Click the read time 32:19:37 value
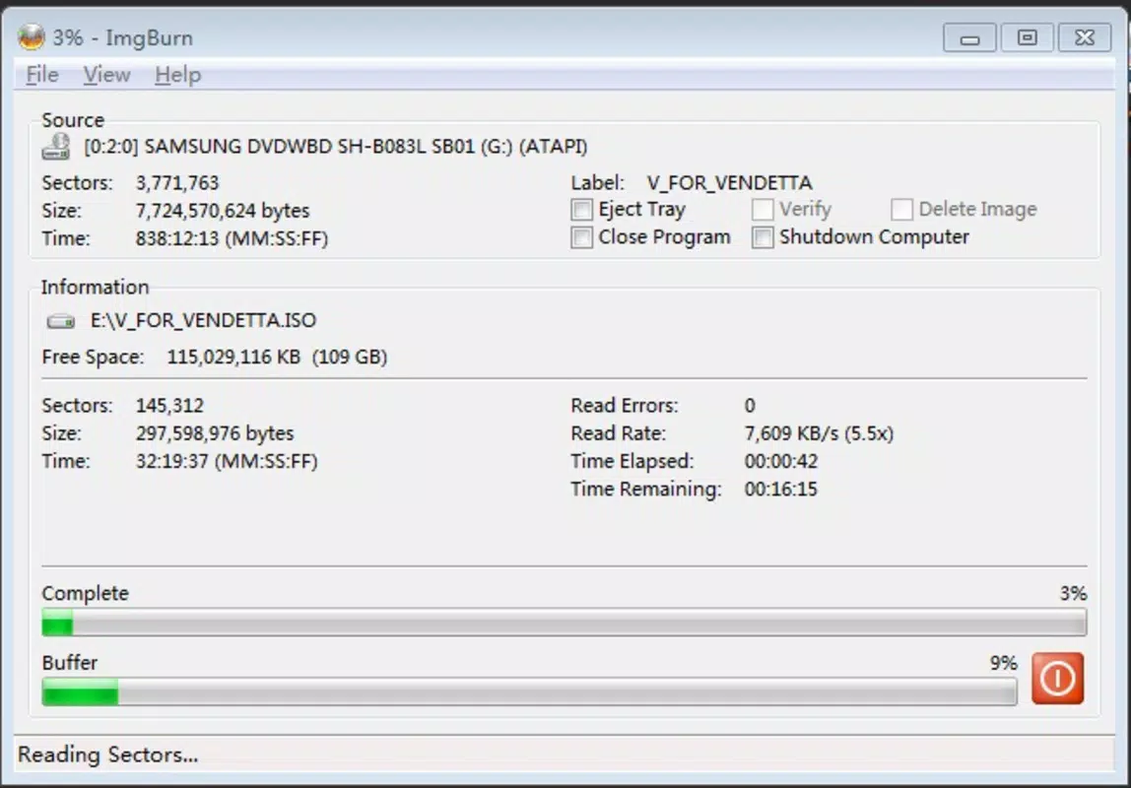The image size is (1131, 788). pos(227,461)
